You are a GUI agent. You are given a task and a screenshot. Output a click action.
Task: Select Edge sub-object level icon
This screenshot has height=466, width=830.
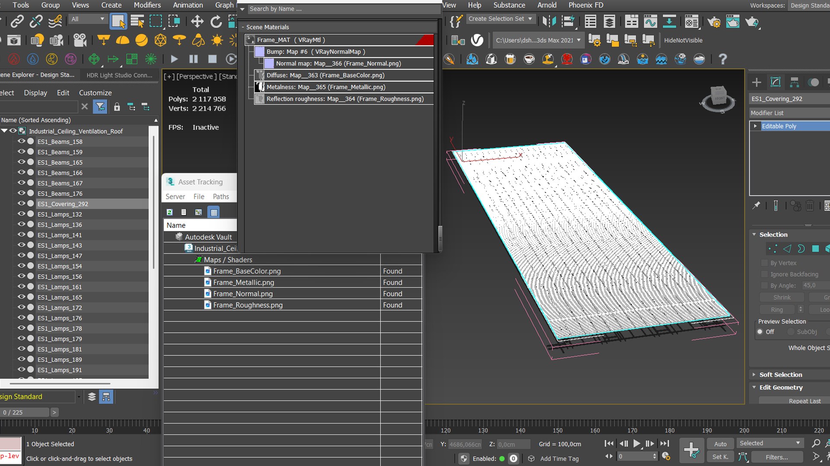(x=787, y=249)
